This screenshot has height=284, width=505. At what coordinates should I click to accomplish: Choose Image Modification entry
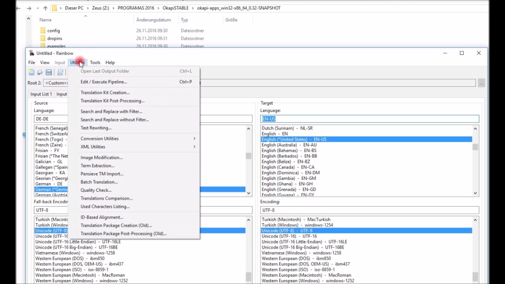[x=134, y=157]
